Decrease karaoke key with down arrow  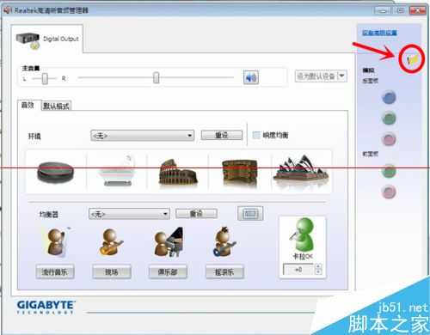click(318, 272)
